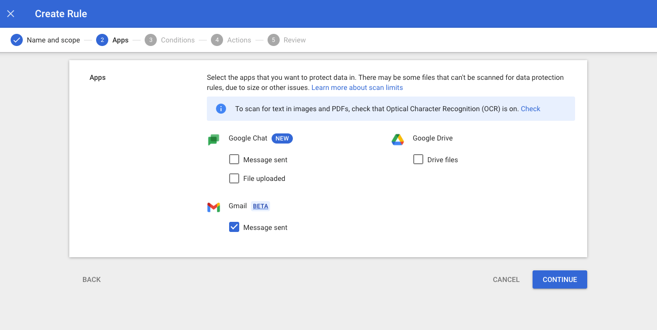Screen dimensions: 657x330
Task: Click the BACK button
Action: [92, 279]
